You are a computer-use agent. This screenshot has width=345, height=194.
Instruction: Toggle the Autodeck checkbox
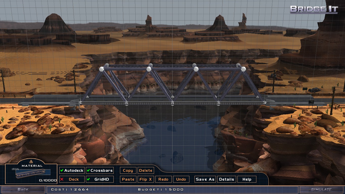coord(72,171)
